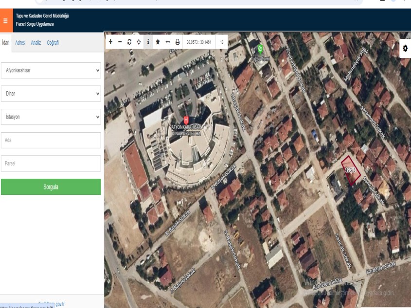Toggle the orange hamburger side menu
The height and width of the screenshot is (308, 411).
point(5,21)
